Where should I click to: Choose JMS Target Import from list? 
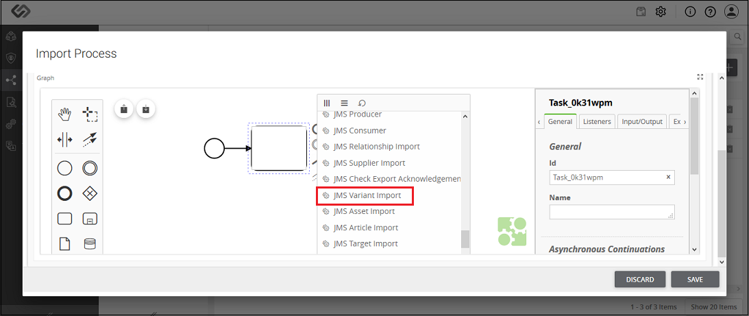(366, 243)
